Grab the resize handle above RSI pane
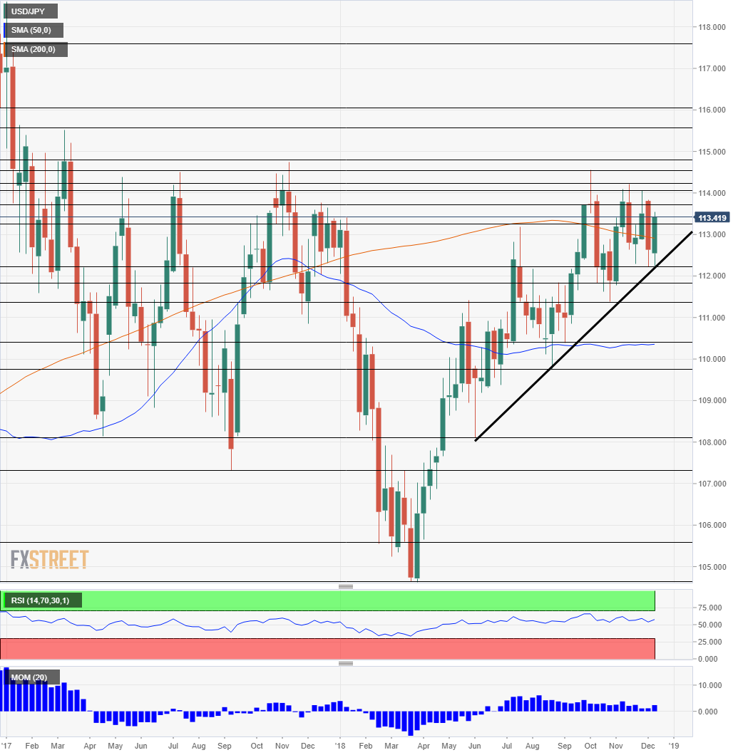 tap(346, 586)
